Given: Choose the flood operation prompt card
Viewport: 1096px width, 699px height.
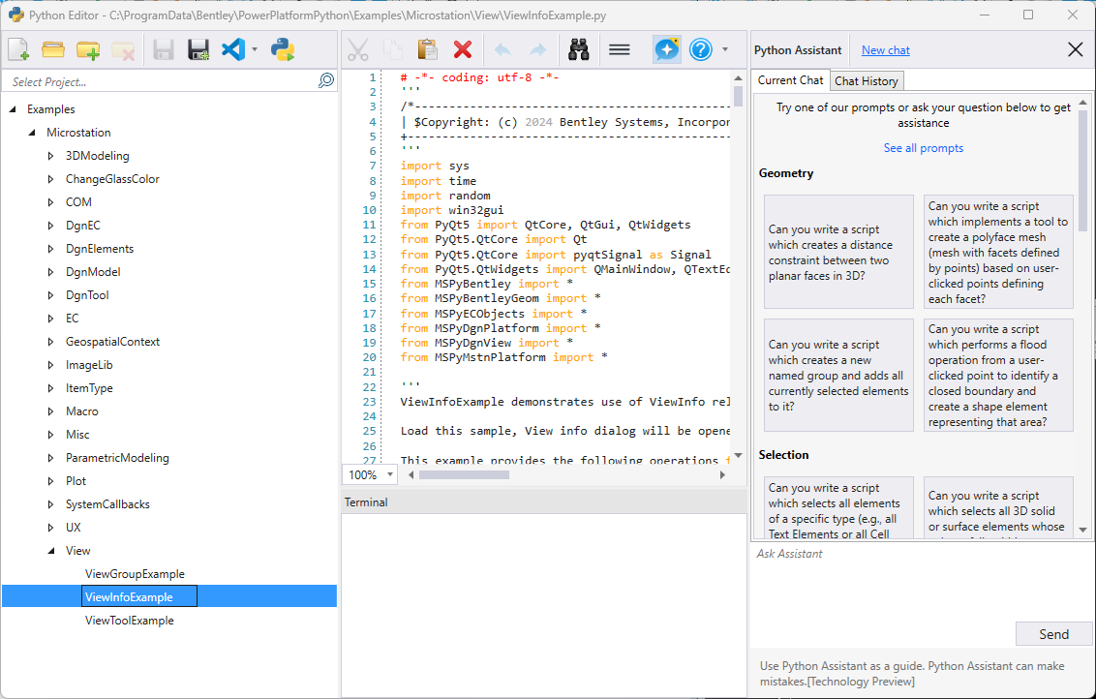Looking at the screenshot, I should pyautogui.click(x=998, y=376).
